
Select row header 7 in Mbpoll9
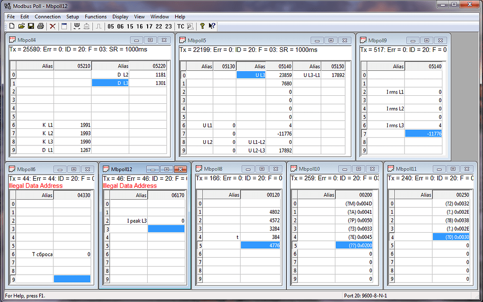364,134
